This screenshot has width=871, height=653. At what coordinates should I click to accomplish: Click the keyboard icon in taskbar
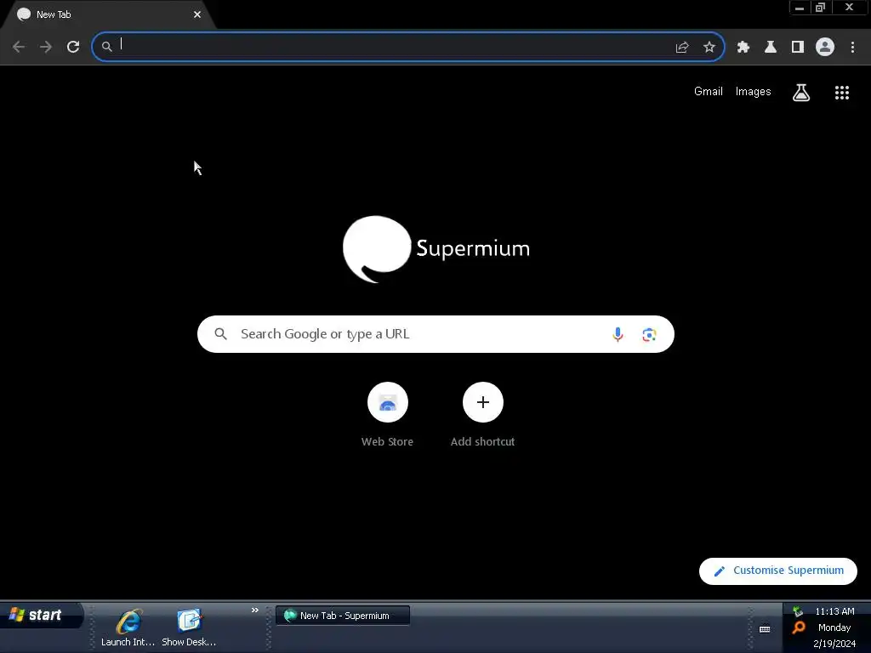coord(765,629)
